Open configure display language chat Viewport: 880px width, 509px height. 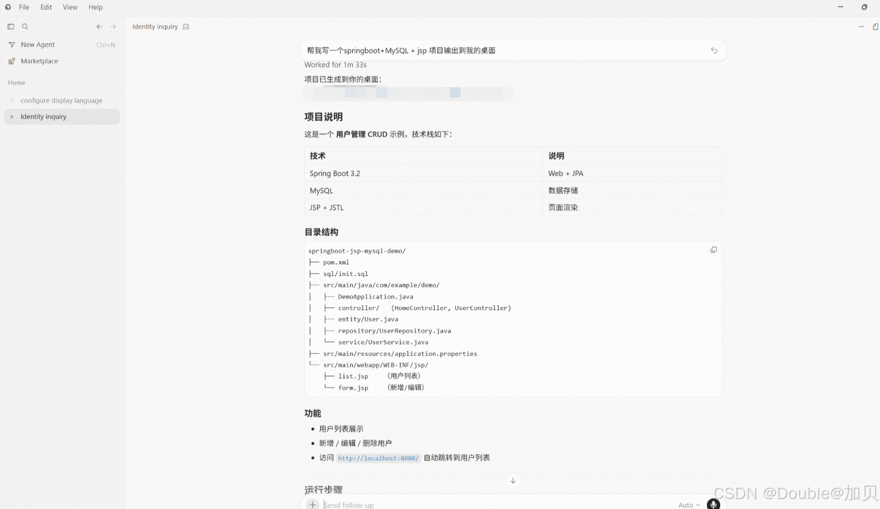coord(62,100)
